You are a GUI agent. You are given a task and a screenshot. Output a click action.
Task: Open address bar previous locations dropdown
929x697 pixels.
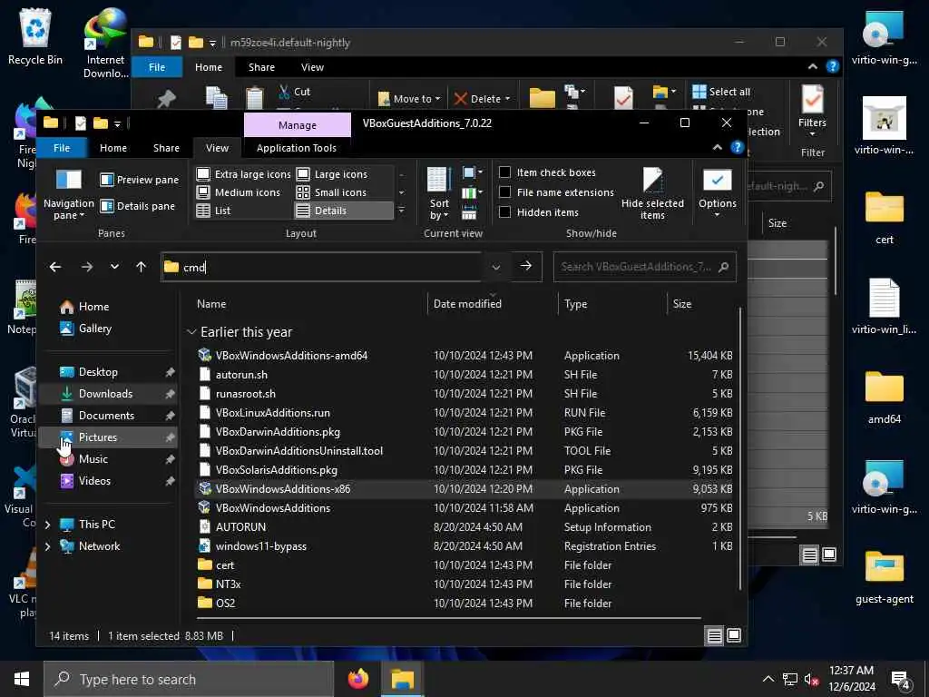click(496, 267)
